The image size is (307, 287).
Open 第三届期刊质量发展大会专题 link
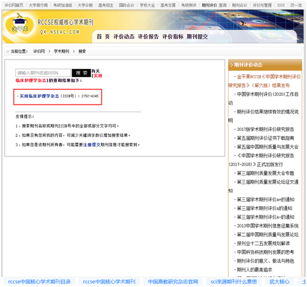pyautogui.click(x=266, y=173)
